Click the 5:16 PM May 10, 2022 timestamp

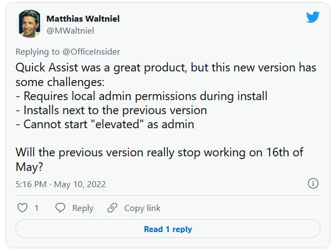point(61,184)
